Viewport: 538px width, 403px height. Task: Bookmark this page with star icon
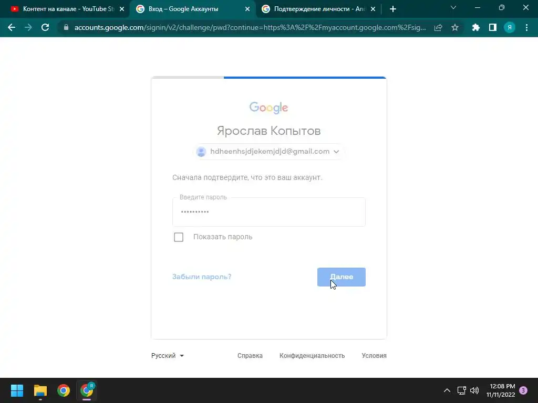(x=455, y=27)
